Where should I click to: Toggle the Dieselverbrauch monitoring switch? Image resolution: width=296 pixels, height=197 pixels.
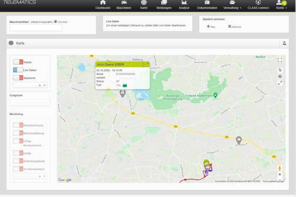18,125
